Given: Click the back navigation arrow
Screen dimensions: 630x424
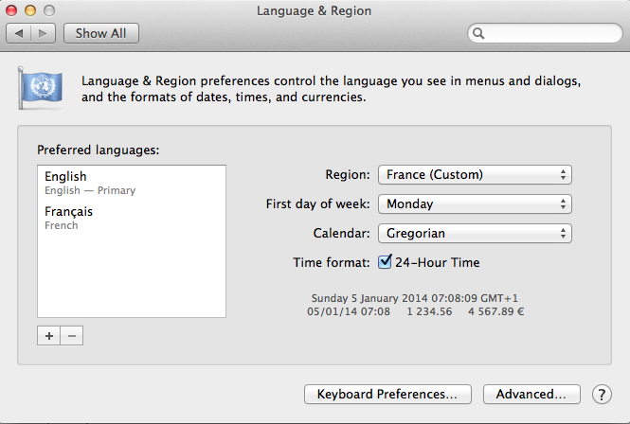Looking at the screenshot, I should 19,33.
